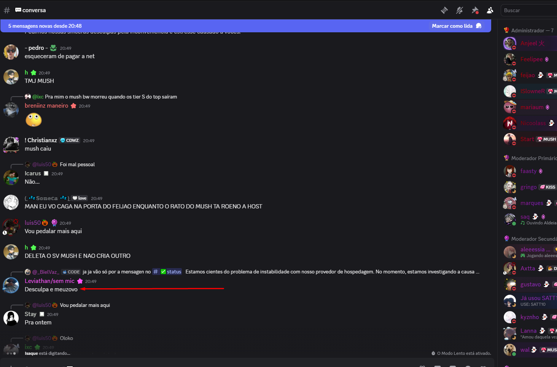Open member Feelipee in member list
The width and height of the screenshot is (557, 367).
click(x=530, y=59)
